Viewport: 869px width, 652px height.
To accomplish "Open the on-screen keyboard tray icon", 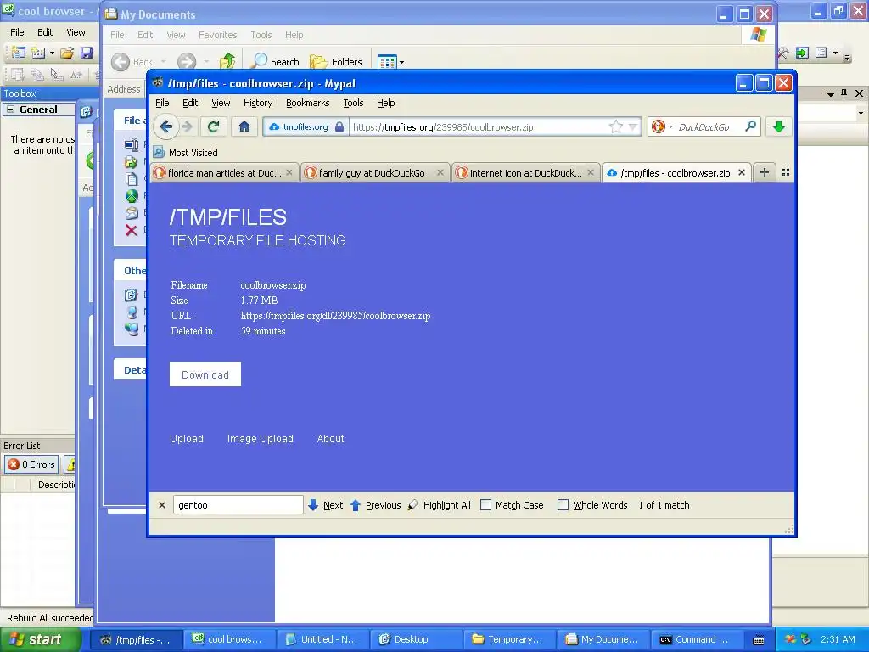I will click(759, 640).
